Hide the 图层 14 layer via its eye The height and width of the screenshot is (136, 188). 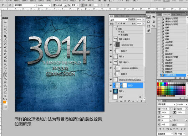pyautogui.click(x=111, y=51)
